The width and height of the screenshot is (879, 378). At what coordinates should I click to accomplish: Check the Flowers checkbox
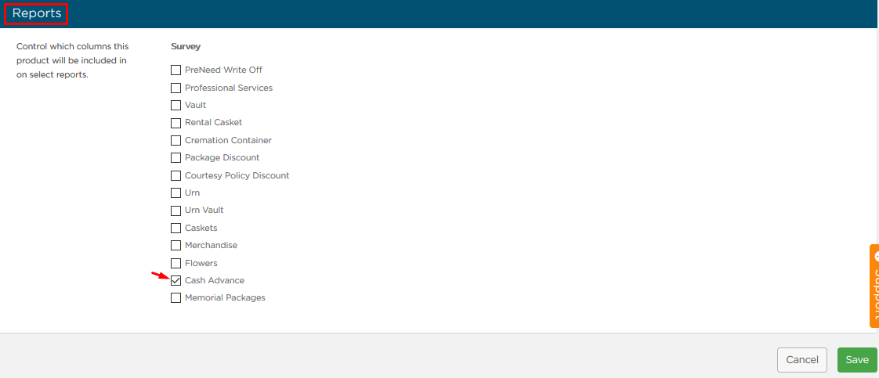click(x=176, y=263)
